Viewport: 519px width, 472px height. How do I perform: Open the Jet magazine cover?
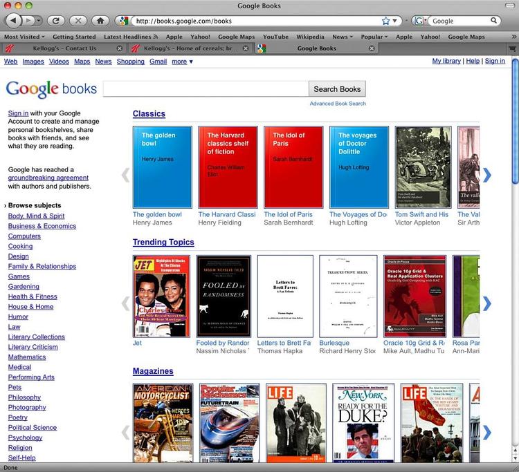[x=161, y=296]
